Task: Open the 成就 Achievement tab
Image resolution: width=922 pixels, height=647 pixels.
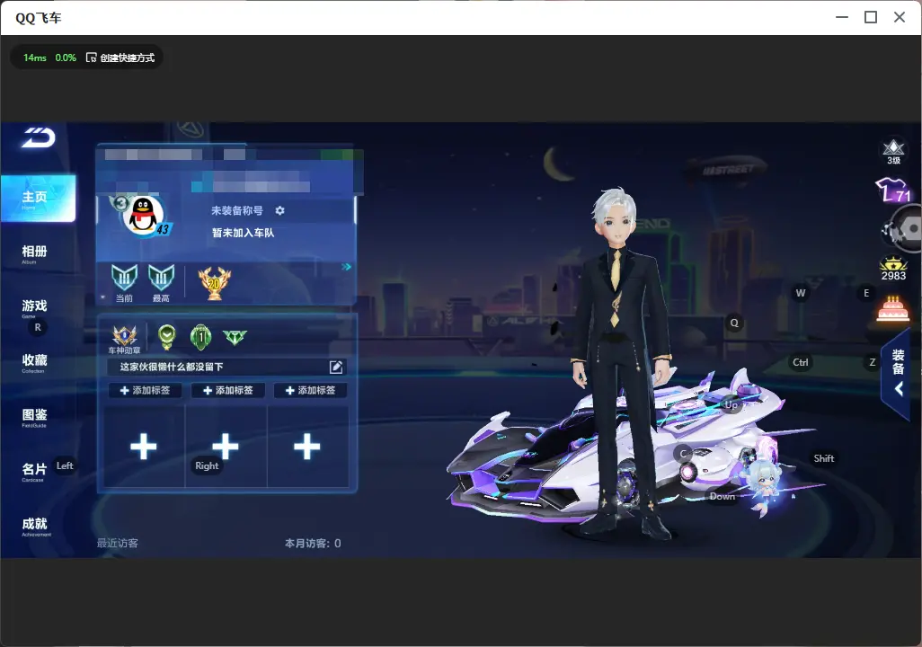Action: [x=35, y=526]
